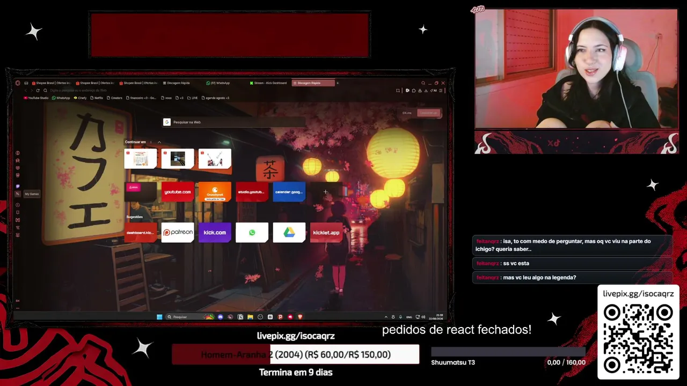
Task: Show hidden icons in the system tray
Action: click(386, 317)
